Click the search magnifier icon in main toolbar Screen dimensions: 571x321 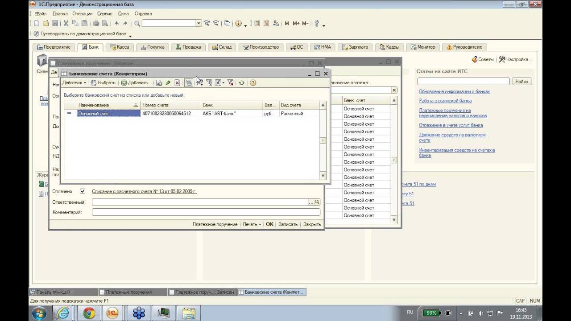point(137,24)
